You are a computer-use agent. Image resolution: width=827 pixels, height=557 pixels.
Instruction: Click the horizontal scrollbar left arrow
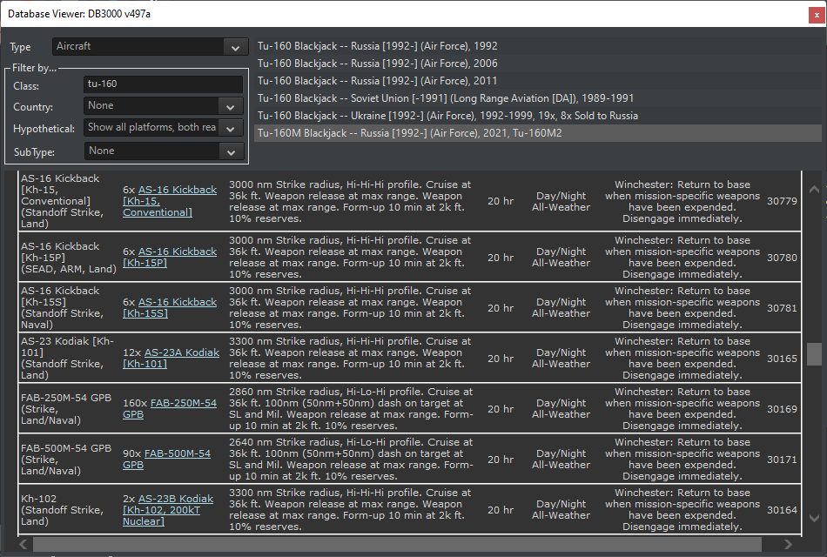point(23,543)
